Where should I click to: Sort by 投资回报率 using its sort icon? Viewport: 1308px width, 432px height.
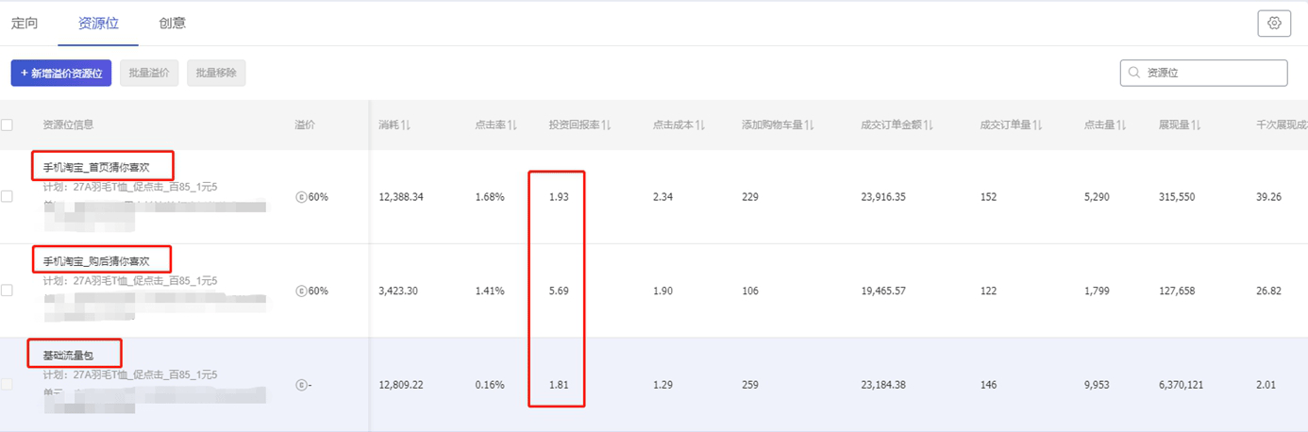coord(607,125)
